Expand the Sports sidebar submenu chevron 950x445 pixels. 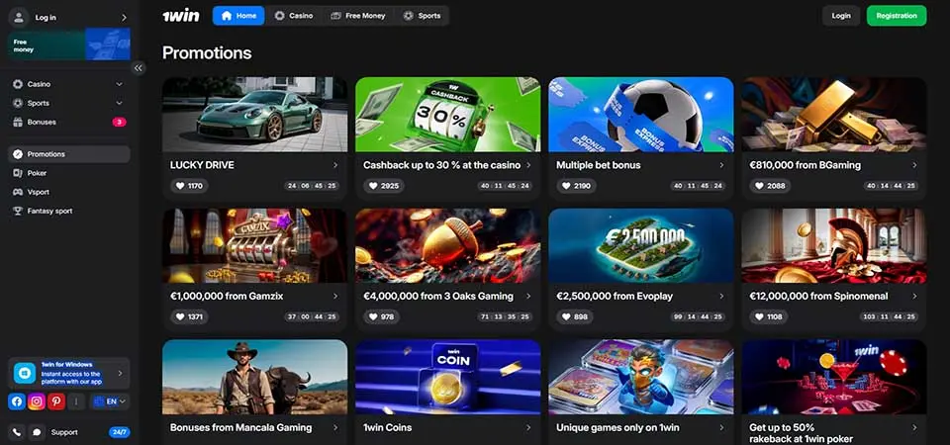(x=119, y=103)
